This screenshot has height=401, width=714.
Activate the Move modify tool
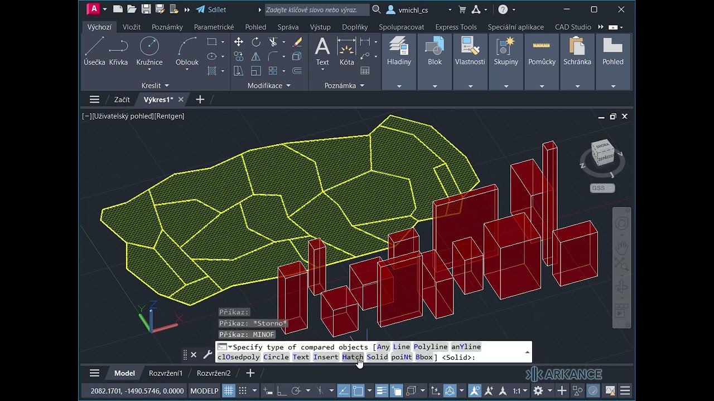click(x=238, y=42)
